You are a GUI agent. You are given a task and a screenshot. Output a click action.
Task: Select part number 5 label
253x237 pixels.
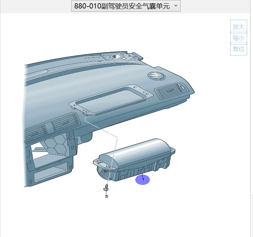coord(106,196)
